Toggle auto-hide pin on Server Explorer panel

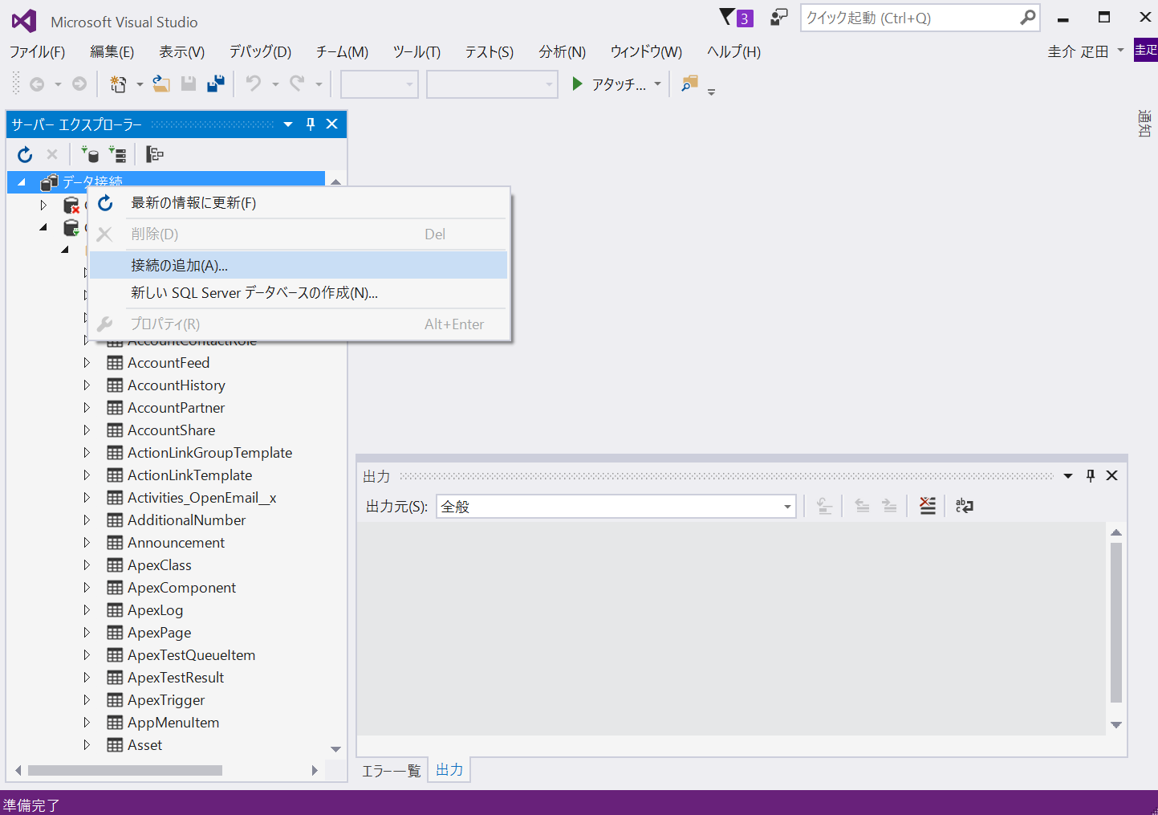(311, 124)
